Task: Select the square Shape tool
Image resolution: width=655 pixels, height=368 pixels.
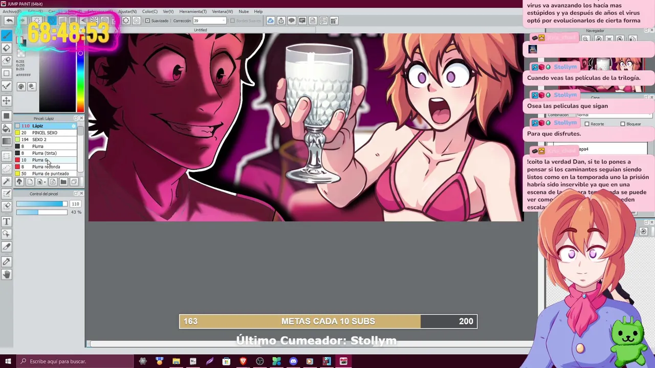Action: point(7,73)
